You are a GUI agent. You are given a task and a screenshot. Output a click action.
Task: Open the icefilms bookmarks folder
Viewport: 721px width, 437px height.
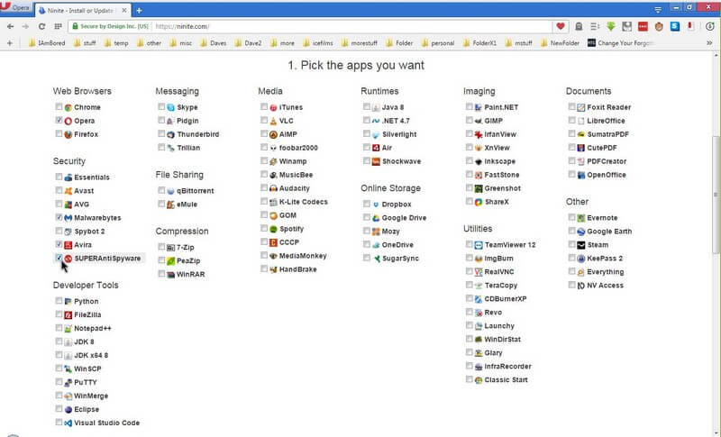click(318, 43)
